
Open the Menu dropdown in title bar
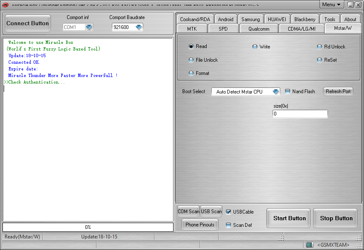(332, 5)
